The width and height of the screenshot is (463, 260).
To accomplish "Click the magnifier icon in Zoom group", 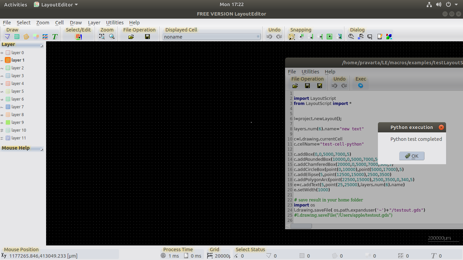I will [112, 37].
